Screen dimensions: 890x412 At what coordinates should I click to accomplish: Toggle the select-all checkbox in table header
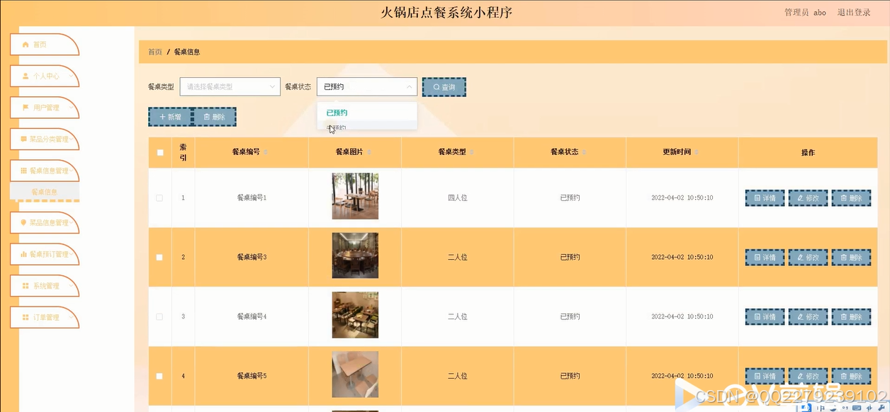tap(159, 151)
